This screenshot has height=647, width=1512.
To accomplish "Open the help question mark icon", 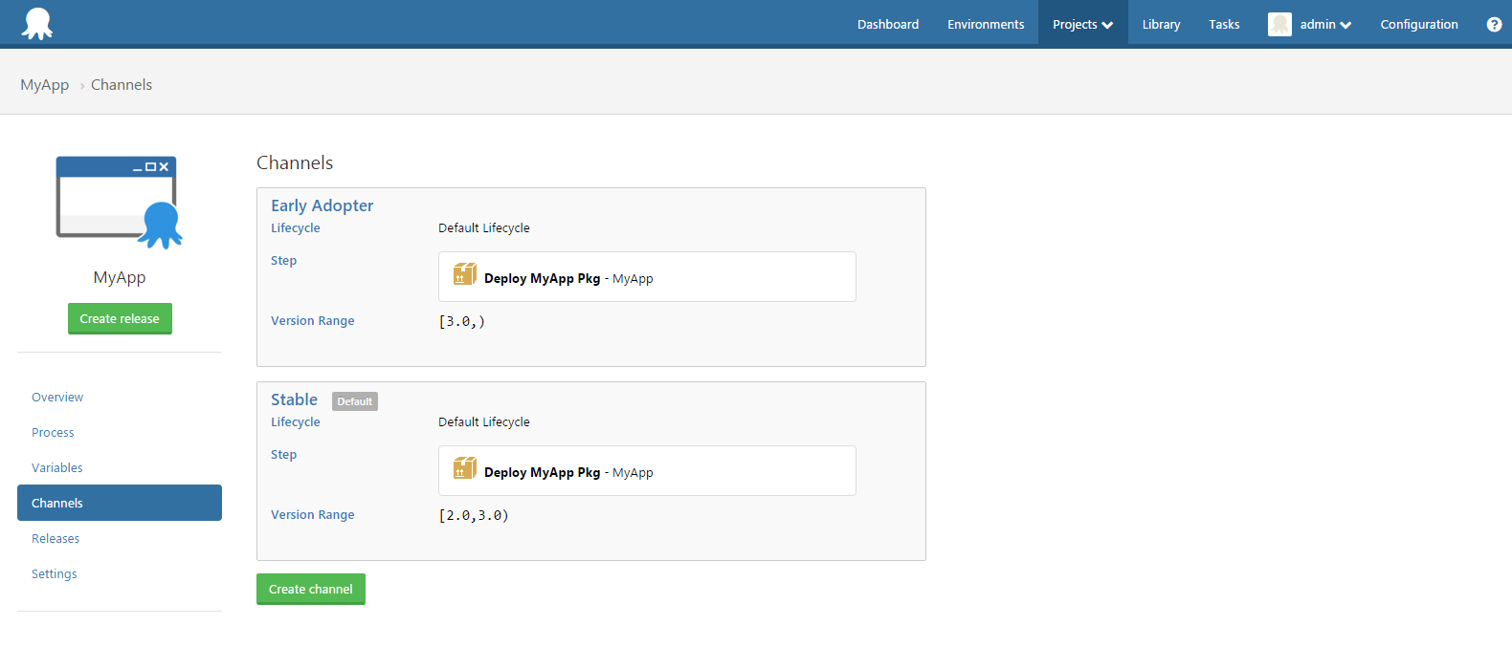I will (x=1494, y=25).
